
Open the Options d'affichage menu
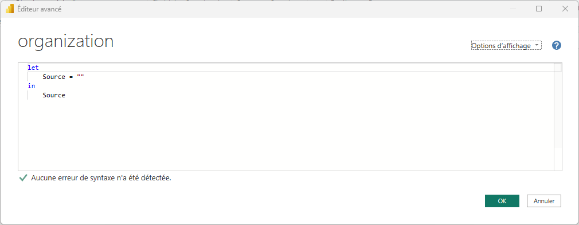[506, 45]
